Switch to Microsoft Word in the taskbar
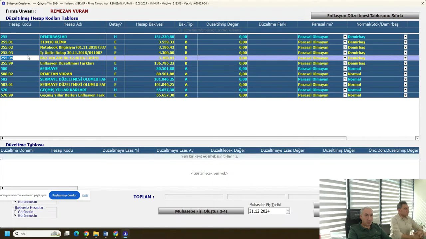The height and width of the screenshot is (239, 426). [x=106, y=234]
